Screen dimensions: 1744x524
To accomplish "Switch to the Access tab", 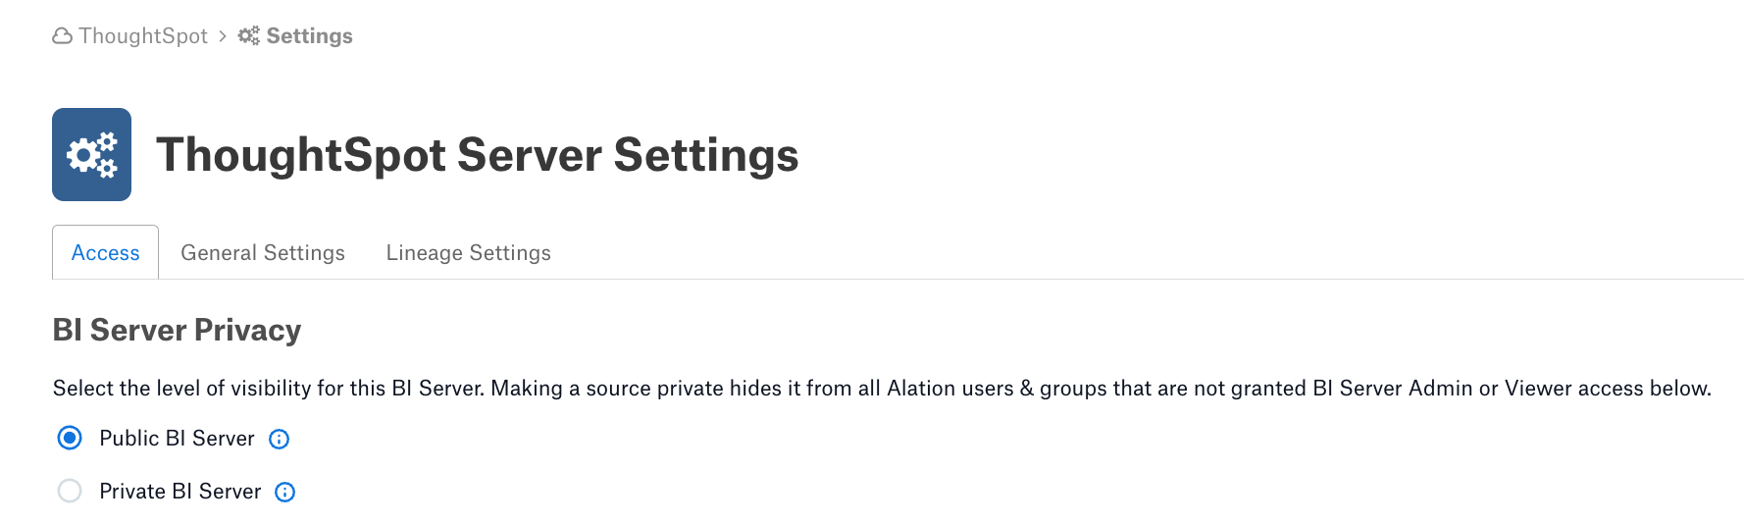I will [106, 253].
